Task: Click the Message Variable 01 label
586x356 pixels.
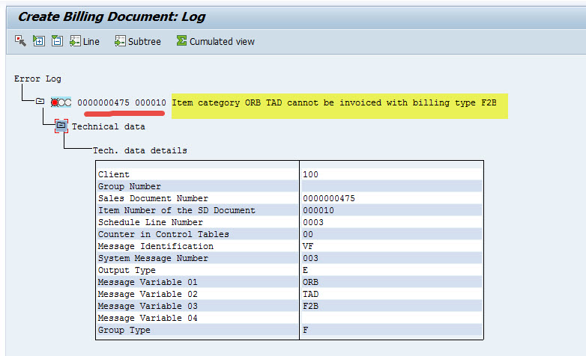Action: pos(148,282)
